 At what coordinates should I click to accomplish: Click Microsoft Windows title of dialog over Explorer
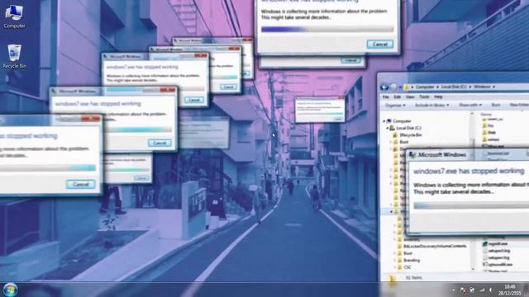[x=442, y=155]
